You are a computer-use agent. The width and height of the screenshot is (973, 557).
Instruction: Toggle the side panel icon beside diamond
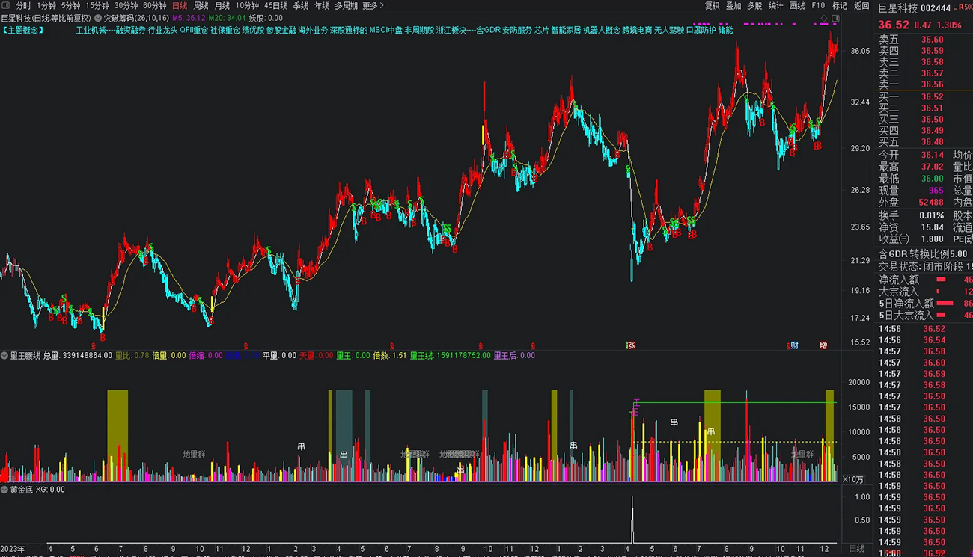tap(835, 18)
